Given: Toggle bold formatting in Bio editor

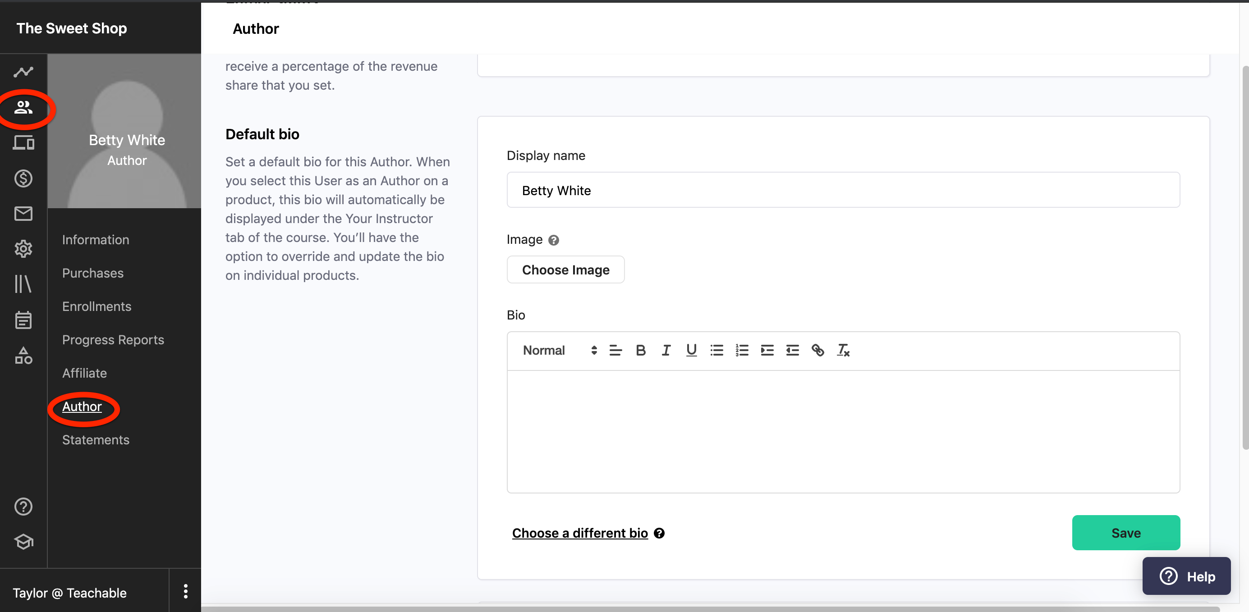Looking at the screenshot, I should [x=640, y=350].
